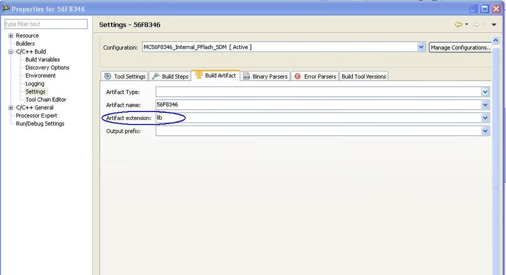Click the back navigation arrow icon
This screenshot has height=275, width=506.
tap(458, 24)
